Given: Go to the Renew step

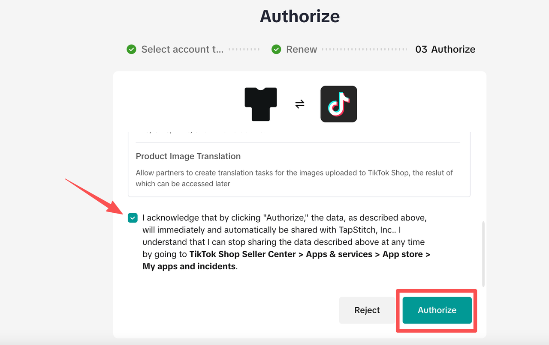Looking at the screenshot, I should pos(302,49).
